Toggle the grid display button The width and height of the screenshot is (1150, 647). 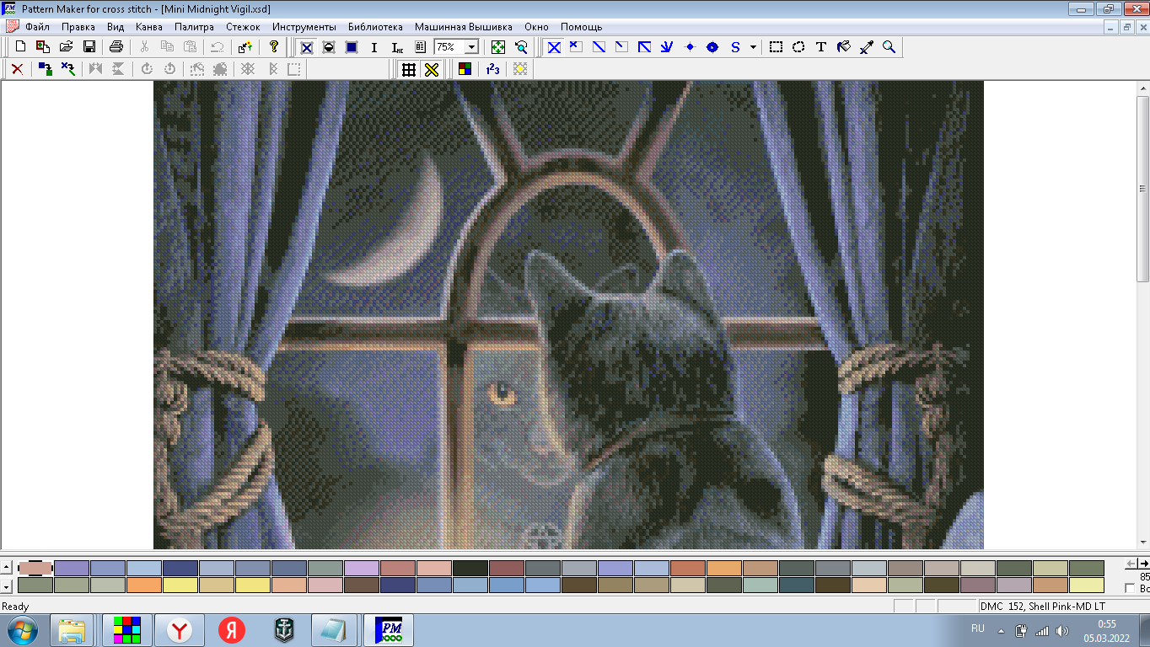pyautogui.click(x=409, y=69)
